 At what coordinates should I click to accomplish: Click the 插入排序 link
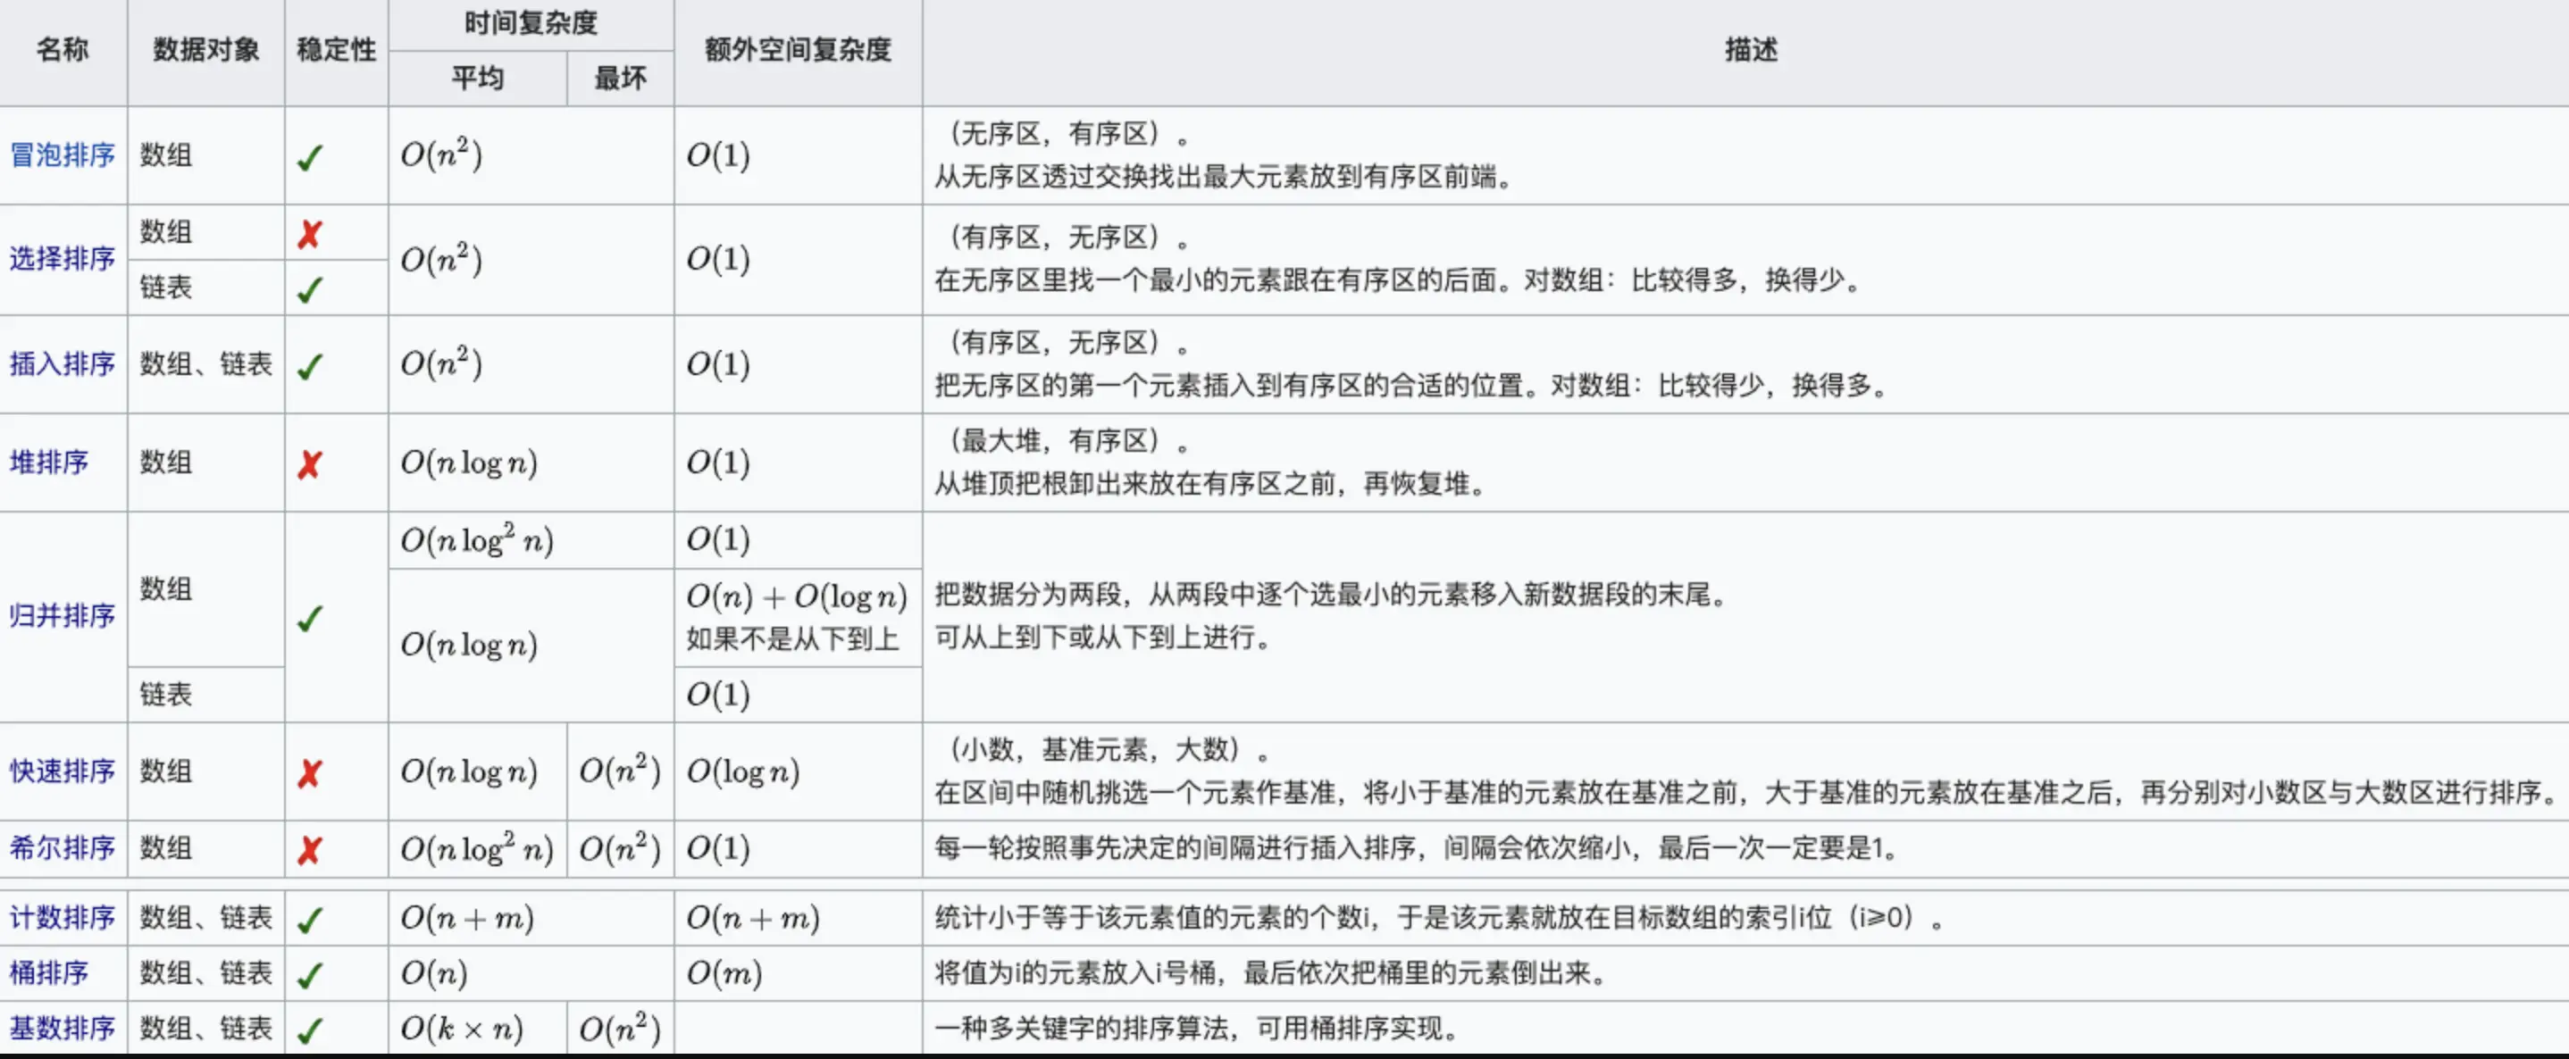pyautogui.click(x=62, y=364)
